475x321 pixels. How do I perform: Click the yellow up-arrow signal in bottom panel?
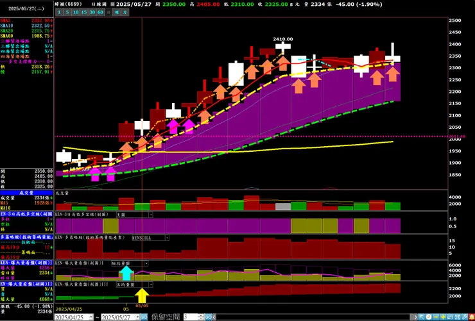coord(142,295)
